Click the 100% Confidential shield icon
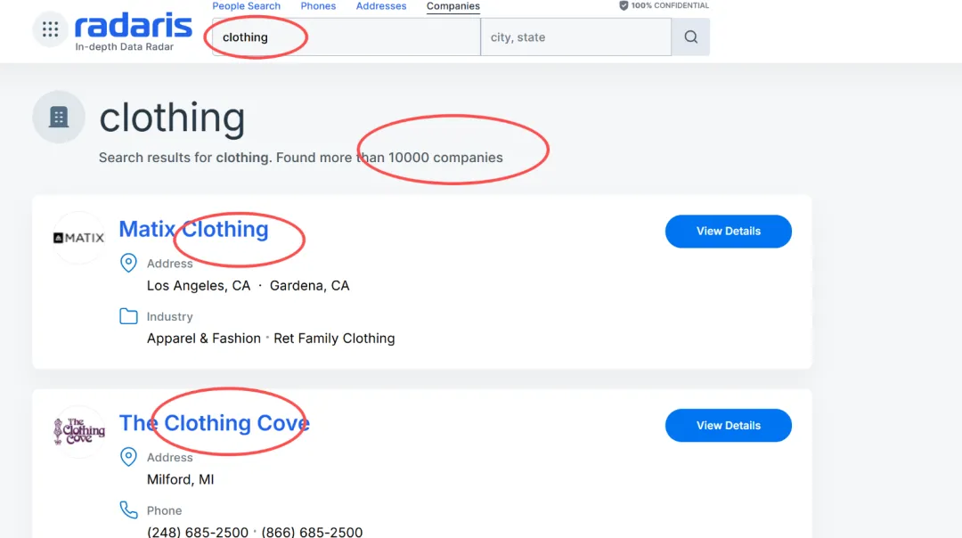This screenshot has width=962, height=538. pyautogui.click(x=624, y=5)
